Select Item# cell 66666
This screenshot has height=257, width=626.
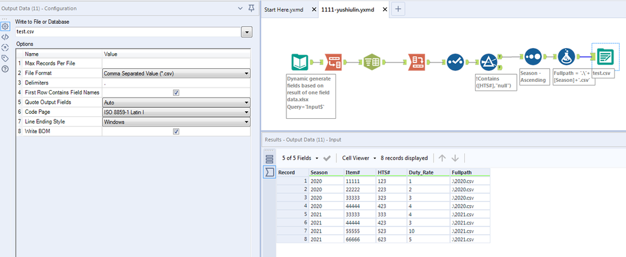click(x=360, y=239)
